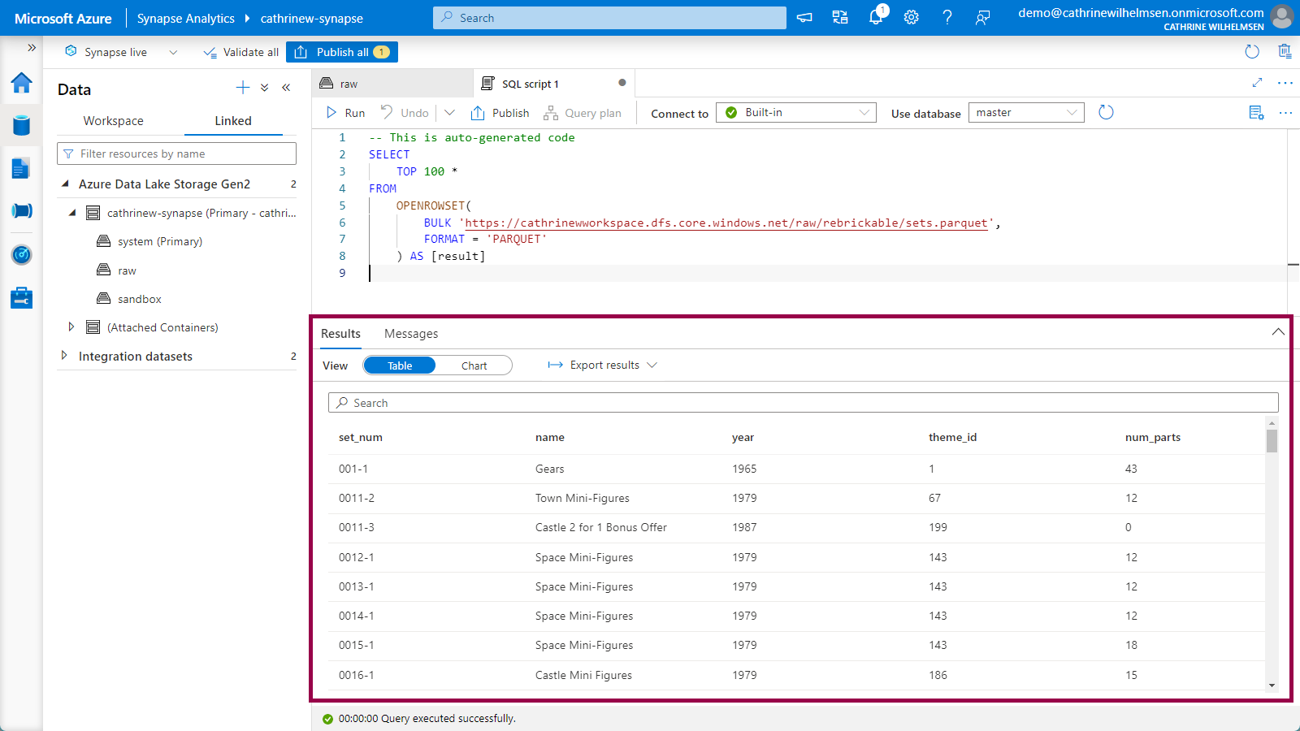Open the Monitor hub gauge icon

point(21,255)
